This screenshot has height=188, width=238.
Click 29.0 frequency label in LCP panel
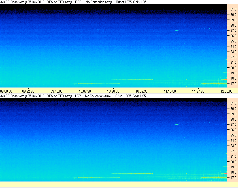(x=233, y=114)
